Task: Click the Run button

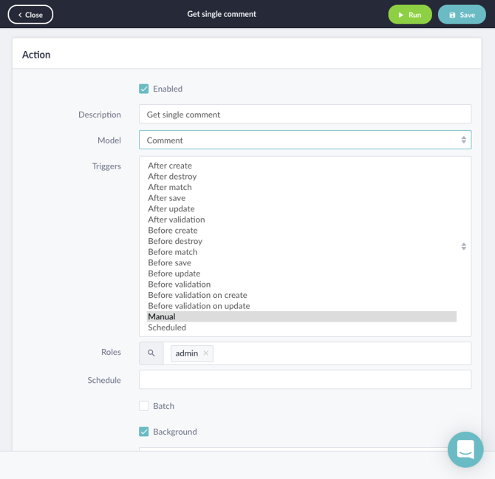Action: click(410, 15)
